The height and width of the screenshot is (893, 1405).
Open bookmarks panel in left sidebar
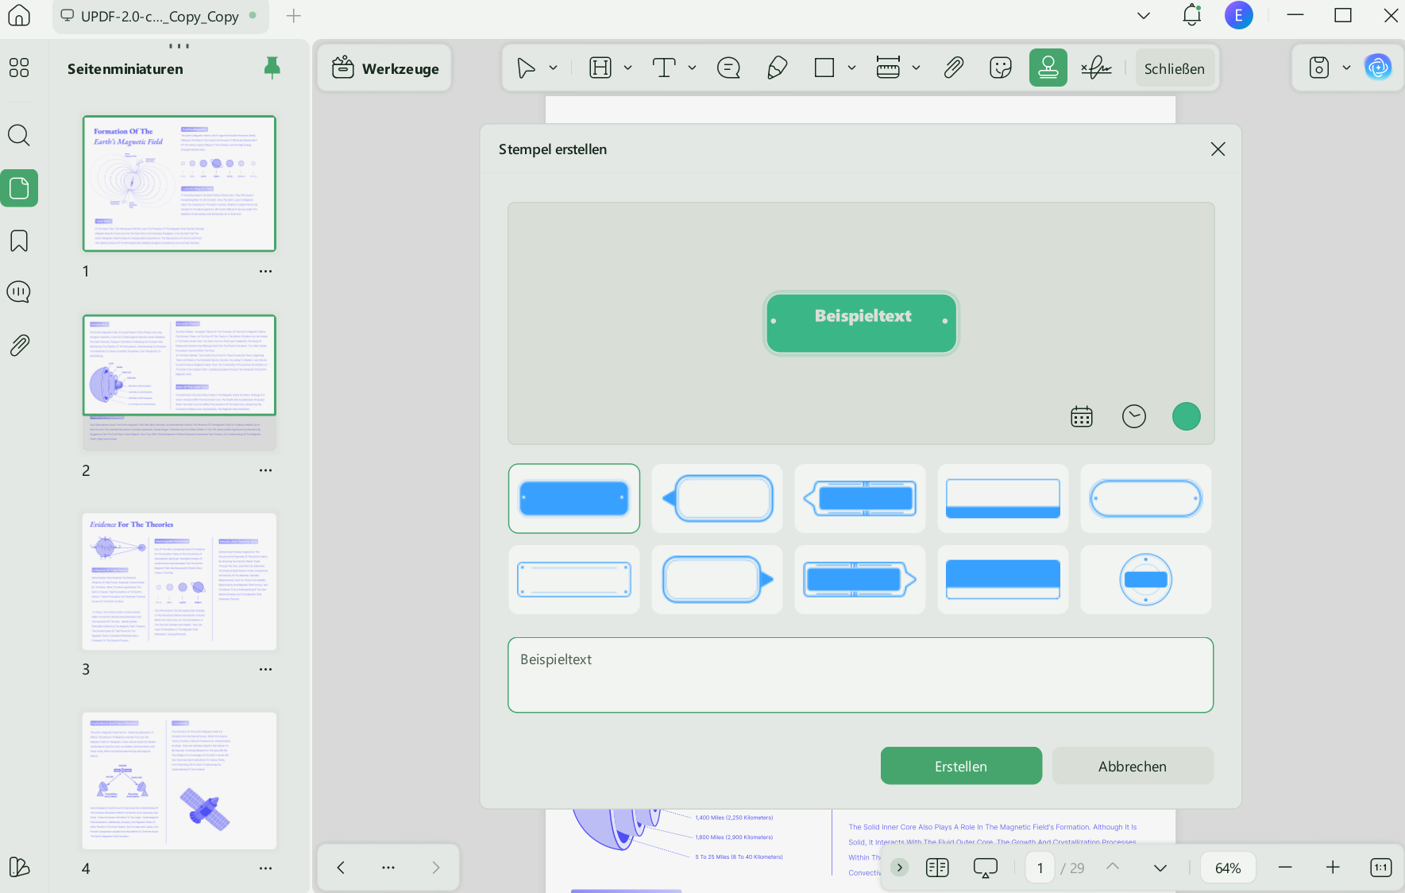[19, 241]
